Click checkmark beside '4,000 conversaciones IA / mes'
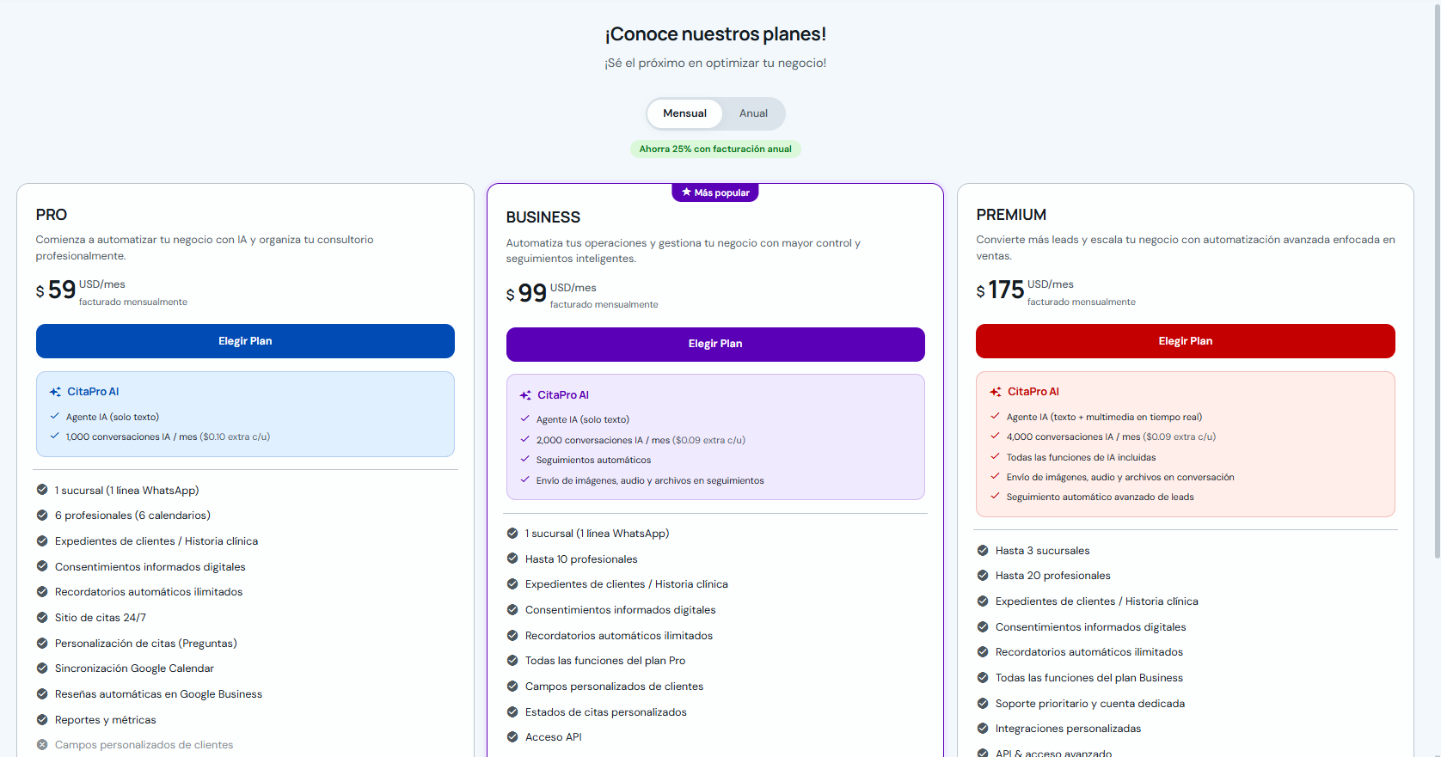 (x=996, y=436)
